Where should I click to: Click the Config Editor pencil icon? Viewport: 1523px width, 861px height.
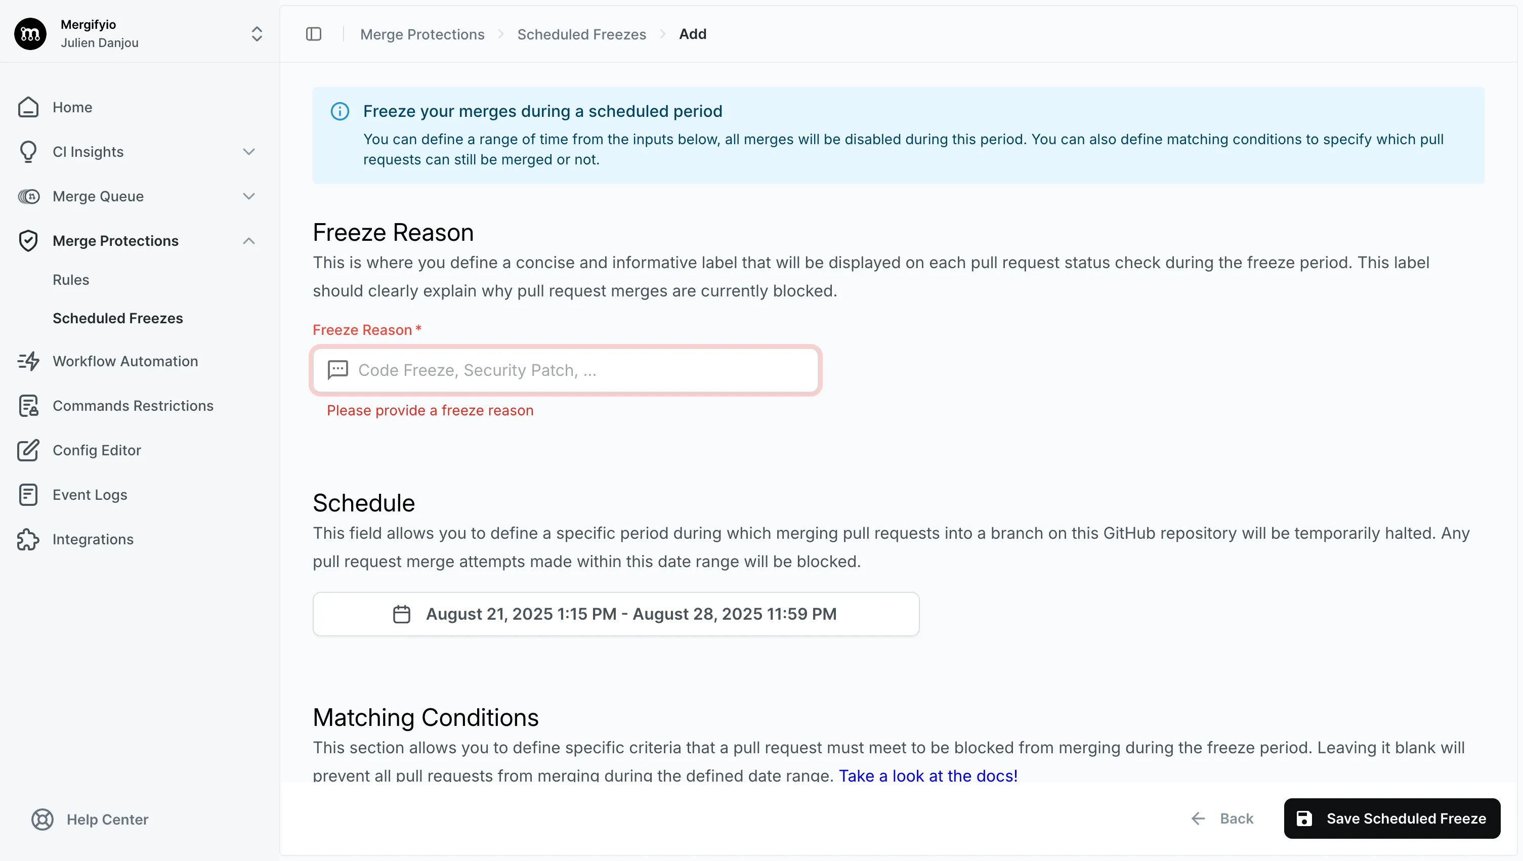28,451
